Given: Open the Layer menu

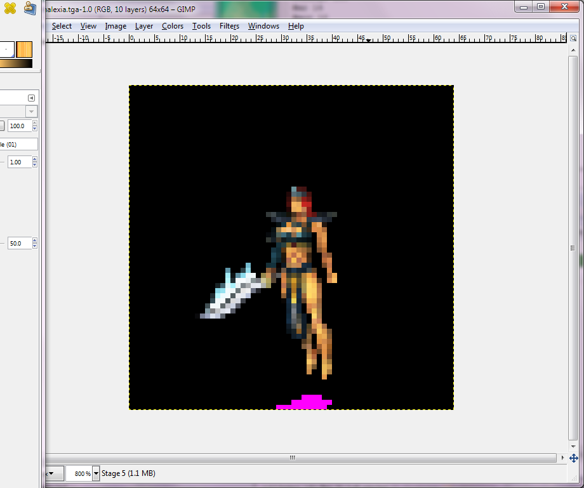Looking at the screenshot, I should tap(144, 26).
